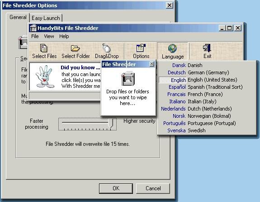This screenshot has width=260, height=202.
Task: Click the overwrite security slider handle
Action: (x=111, y=123)
